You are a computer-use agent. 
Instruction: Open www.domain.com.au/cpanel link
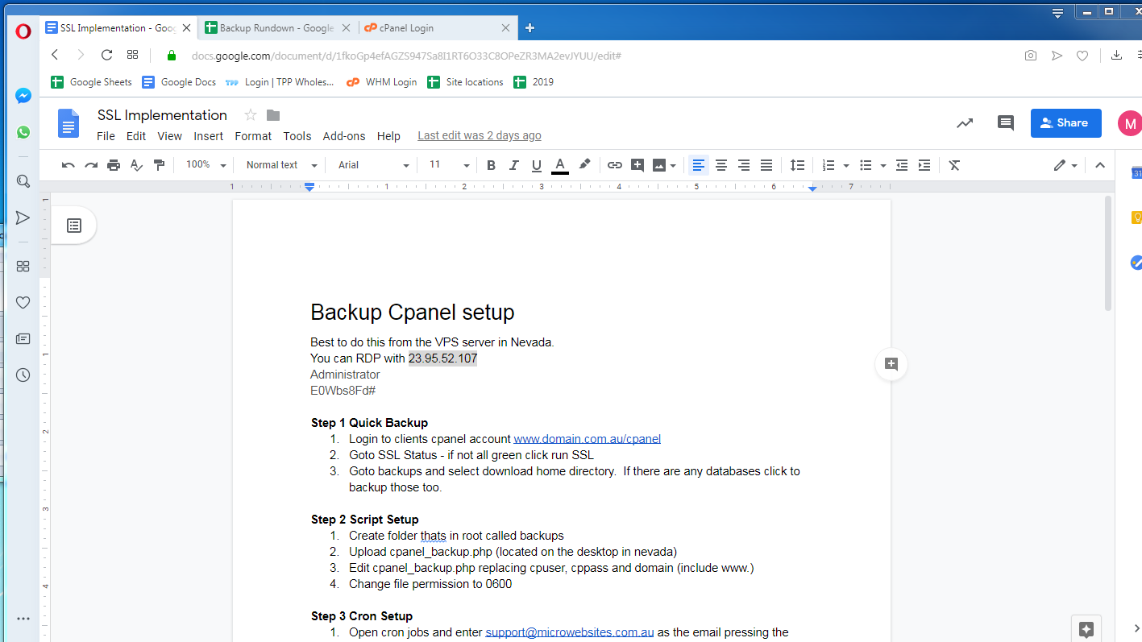pos(588,439)
